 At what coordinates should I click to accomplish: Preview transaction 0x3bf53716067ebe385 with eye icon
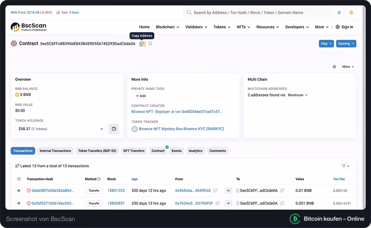(19, 203)
